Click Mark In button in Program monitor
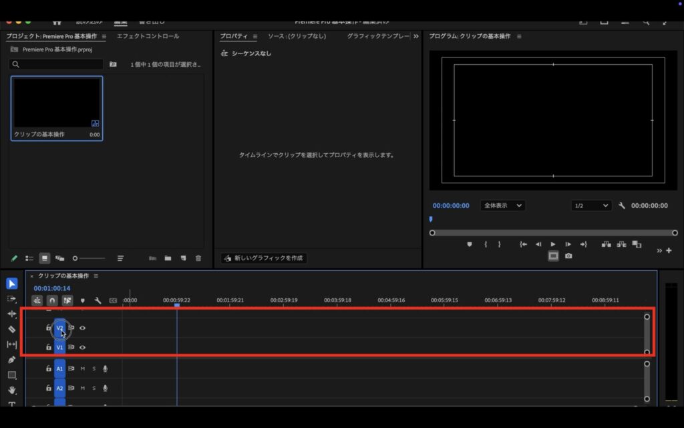 click(486, 245)
